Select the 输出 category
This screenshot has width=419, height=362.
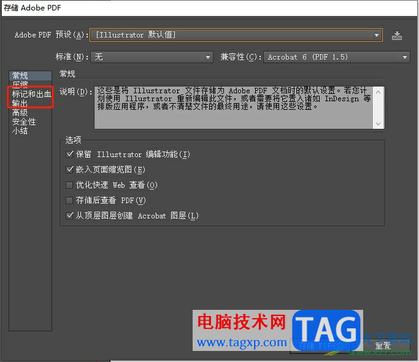[x=20, y=103]
